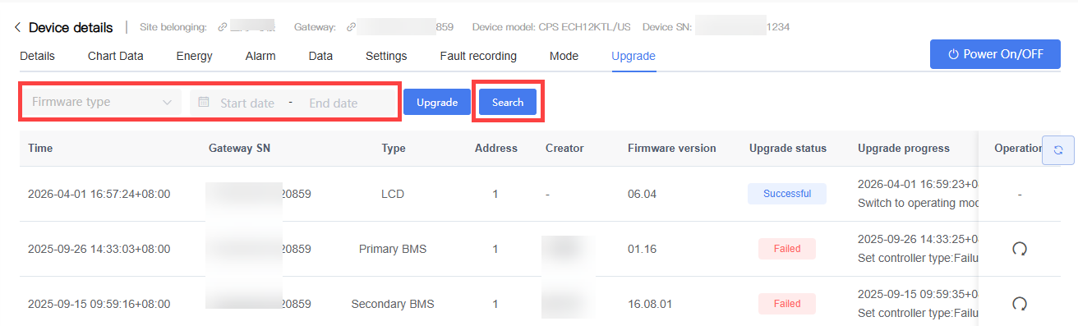1078x326 pixels.
Task: Open the Settings tab
Action: [x=386, y=56]
